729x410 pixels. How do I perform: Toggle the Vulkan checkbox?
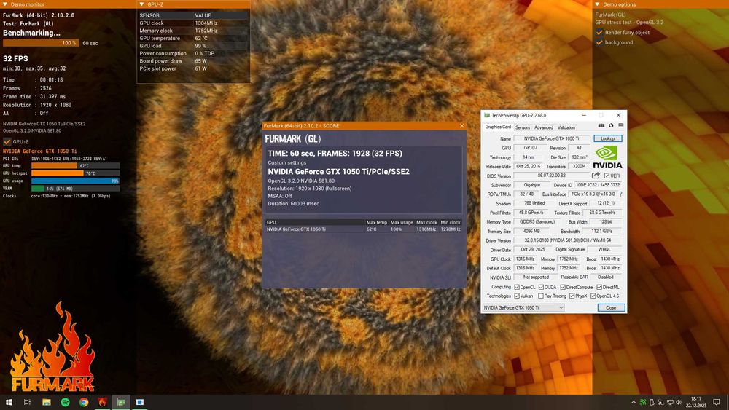(x=517, y=296)
